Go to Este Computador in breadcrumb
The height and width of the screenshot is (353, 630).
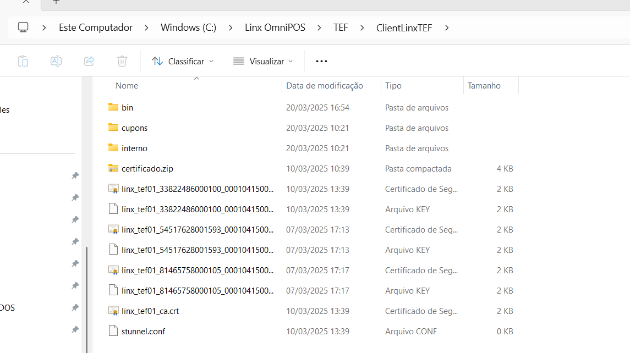click(96, 27)
